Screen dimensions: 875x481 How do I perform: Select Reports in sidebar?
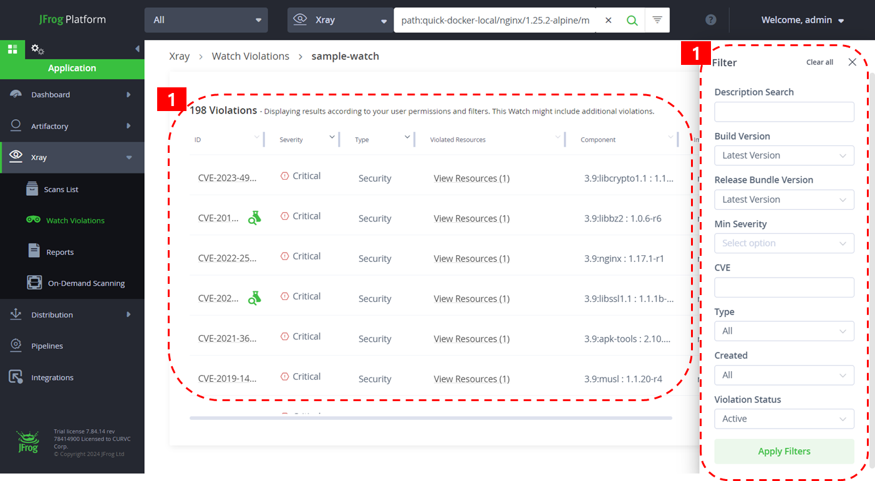pos(60,252)
